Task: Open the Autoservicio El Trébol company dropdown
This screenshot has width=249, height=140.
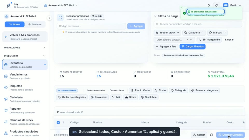Action: [61, 5]
